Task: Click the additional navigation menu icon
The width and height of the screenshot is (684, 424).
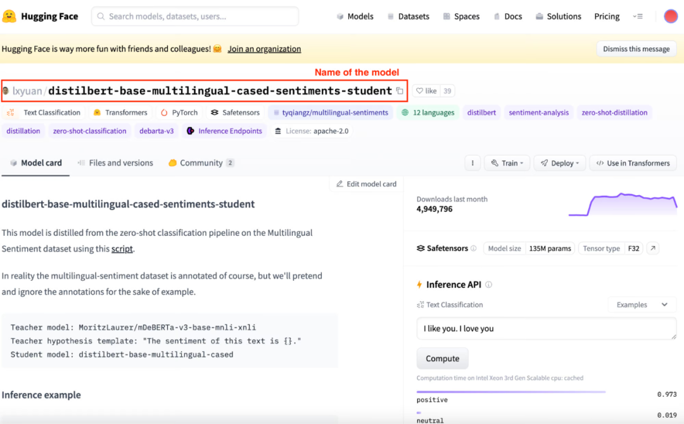Action: (x=638, y=16)
